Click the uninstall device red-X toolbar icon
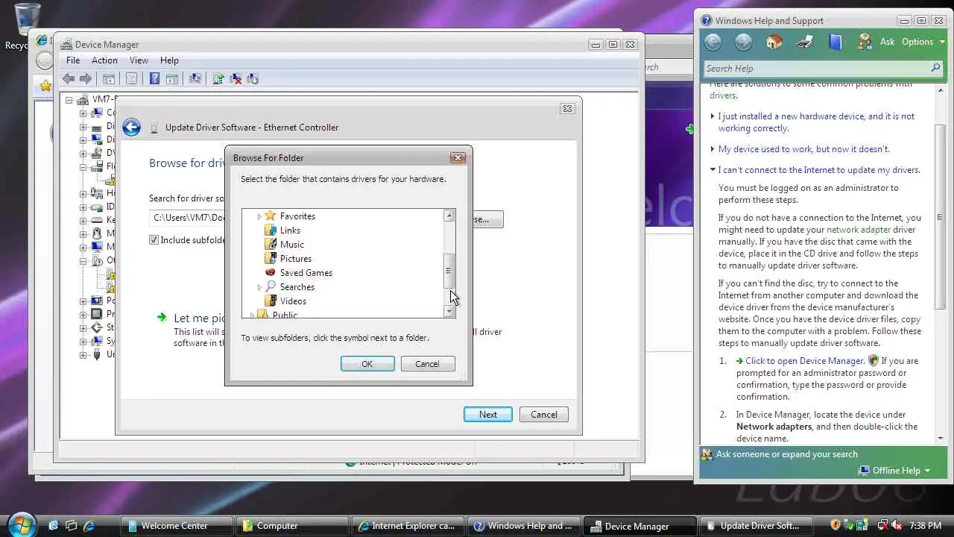 pos(236,78)
